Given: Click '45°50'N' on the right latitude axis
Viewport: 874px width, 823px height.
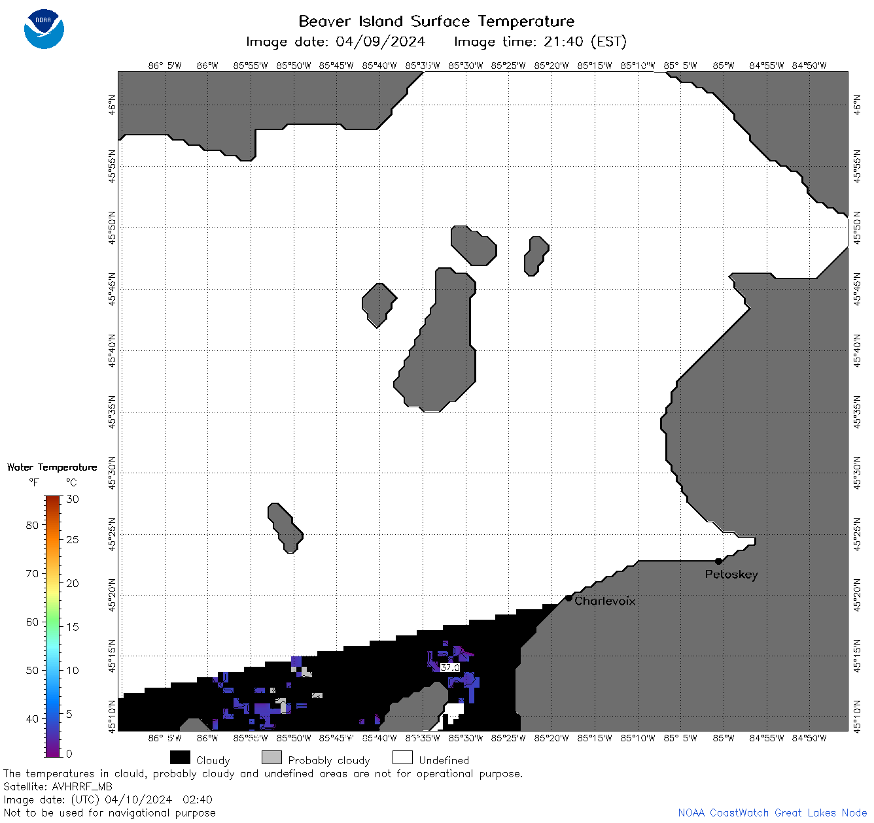Looking at the screenshot, I should (x=858, y=227).
